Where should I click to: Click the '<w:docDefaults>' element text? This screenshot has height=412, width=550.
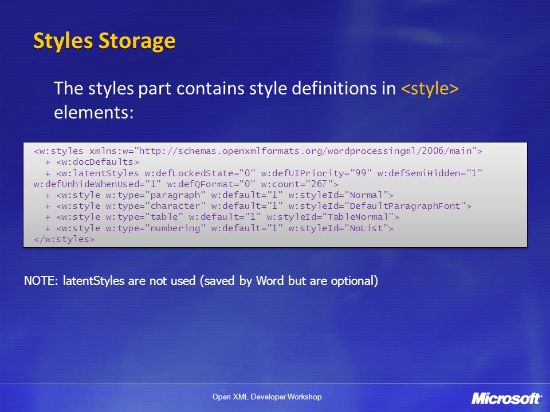click(97, 162)
